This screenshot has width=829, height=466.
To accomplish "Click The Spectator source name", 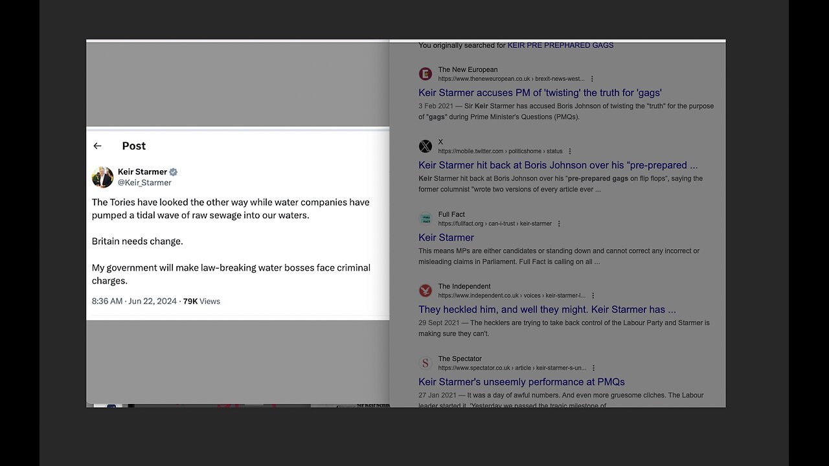I will [460, 359].
